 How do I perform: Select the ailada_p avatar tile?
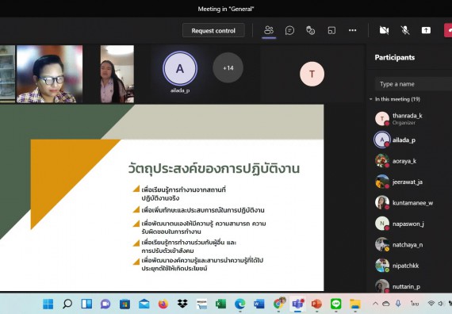[x=180, y=69]
